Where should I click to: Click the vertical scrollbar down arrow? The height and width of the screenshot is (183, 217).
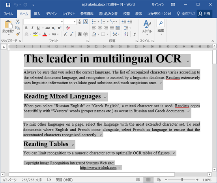point(214,170)
